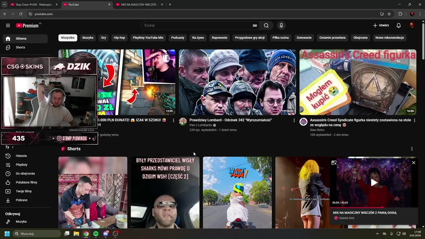Open Stan Retro channel link
The height and width of the screenshot is (239, 425).
(317, 130)
